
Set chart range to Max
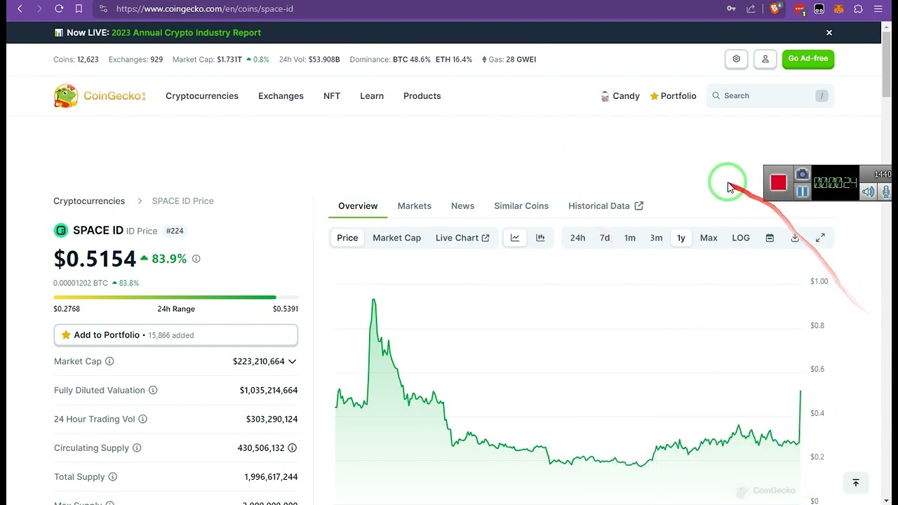point(709,238)
